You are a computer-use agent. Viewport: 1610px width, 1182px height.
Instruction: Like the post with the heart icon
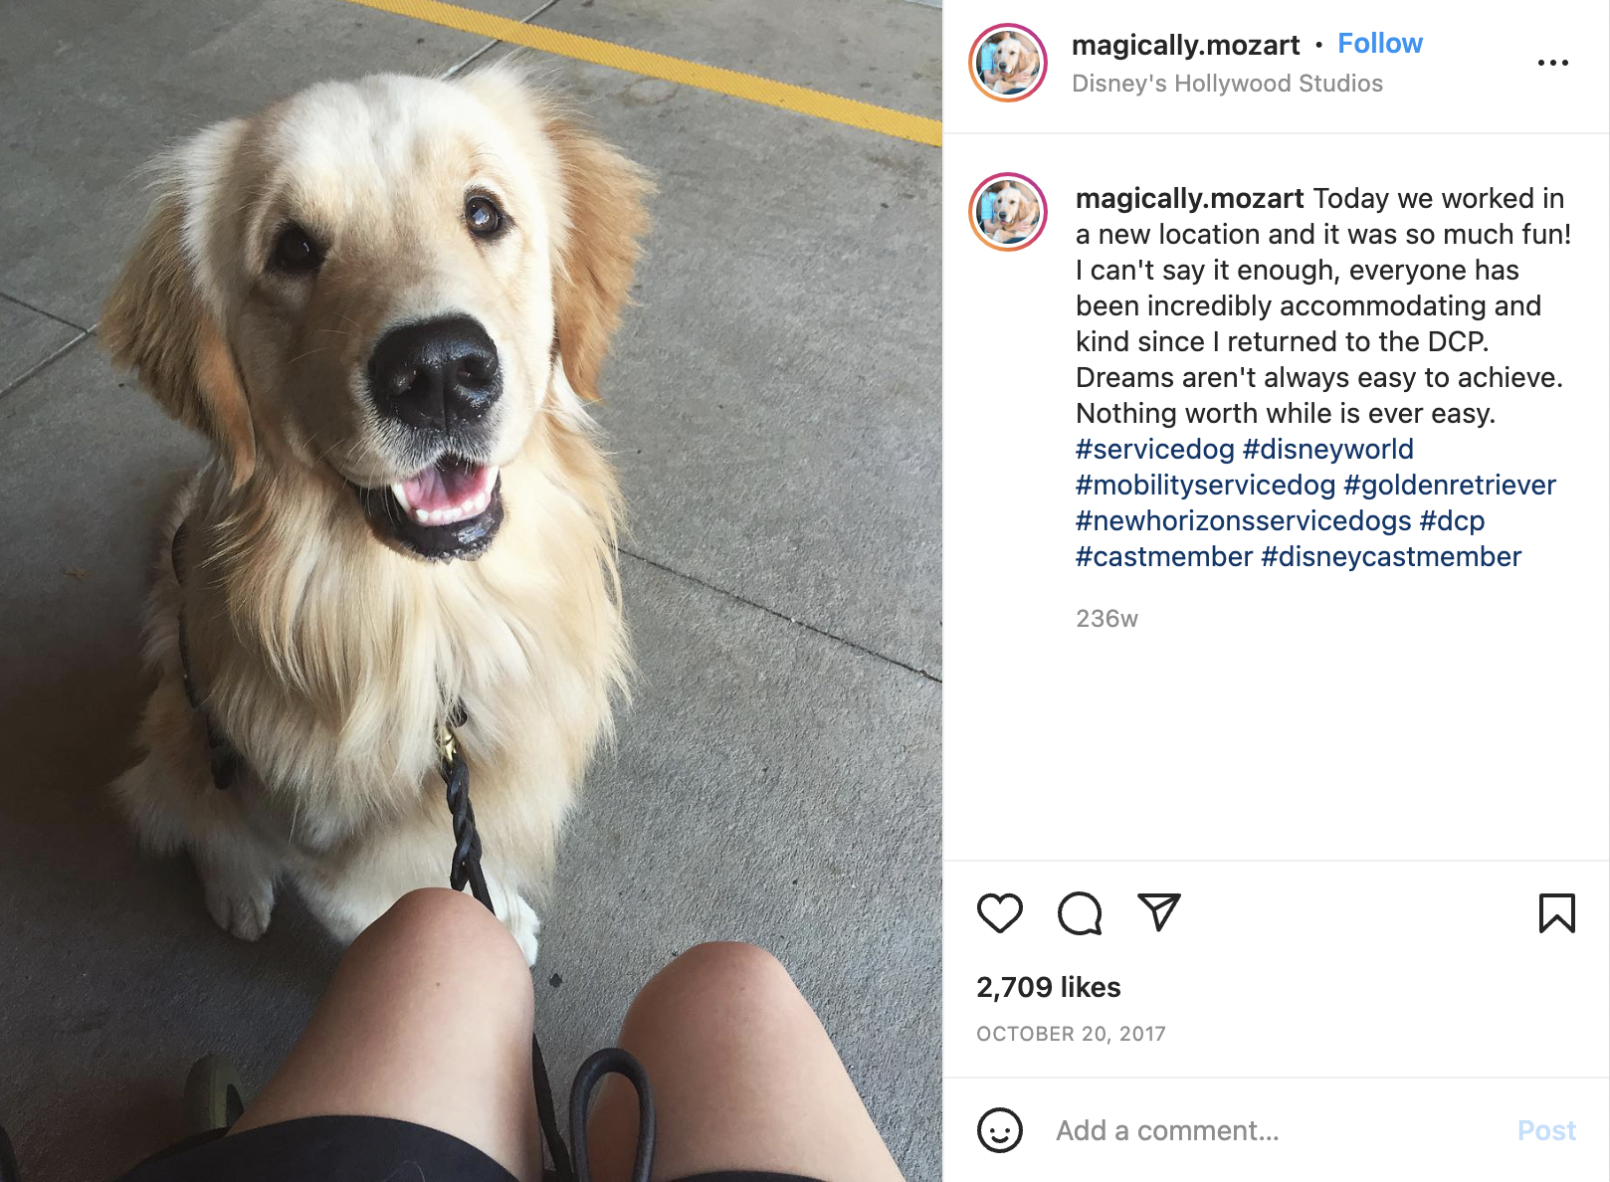tap(999, 913)
